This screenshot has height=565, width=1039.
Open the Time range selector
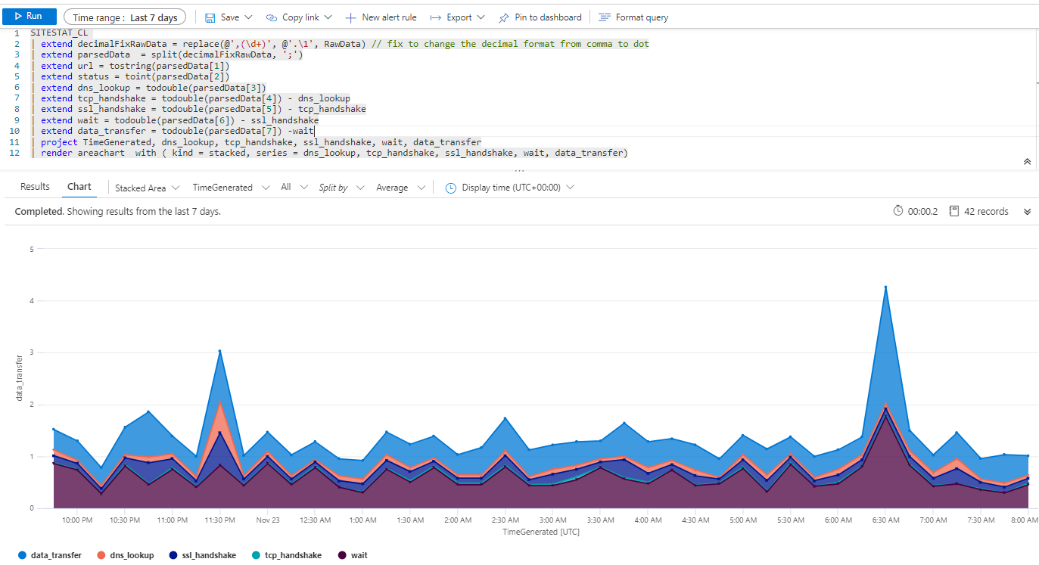[x=124, y=17]
